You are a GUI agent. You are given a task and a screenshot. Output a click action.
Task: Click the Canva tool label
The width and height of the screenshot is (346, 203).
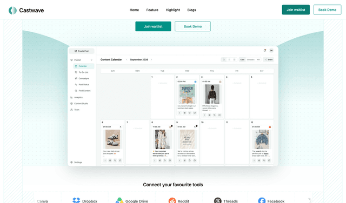pyautogui.click(x=42, y=201)
